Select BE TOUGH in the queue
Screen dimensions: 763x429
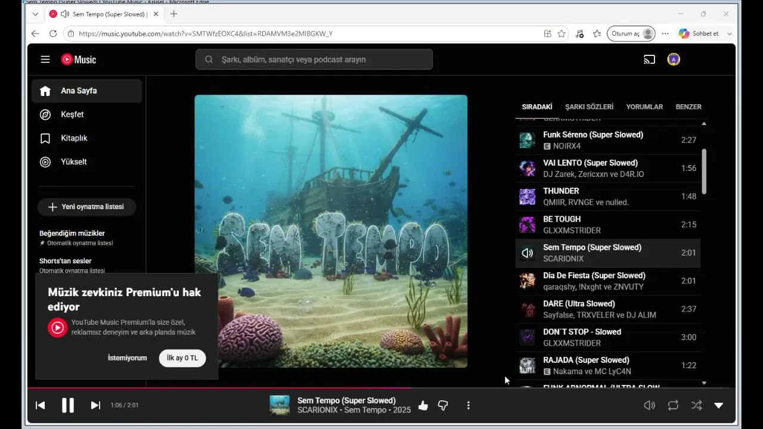tap(607, 225)
